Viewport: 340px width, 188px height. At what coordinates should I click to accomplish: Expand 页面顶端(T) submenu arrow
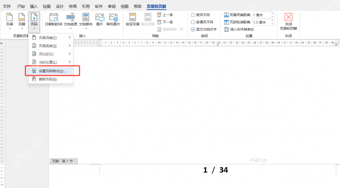pyautogui.click(x=69, y=37)
